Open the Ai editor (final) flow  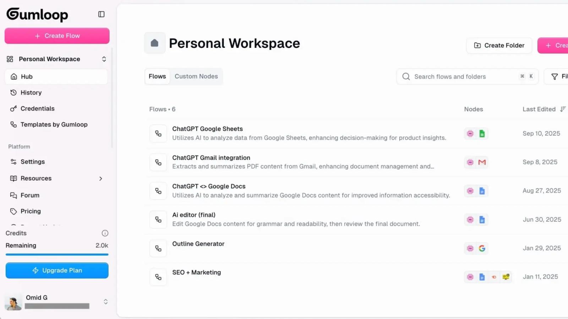pyautogui.click(x=194, y=215)
